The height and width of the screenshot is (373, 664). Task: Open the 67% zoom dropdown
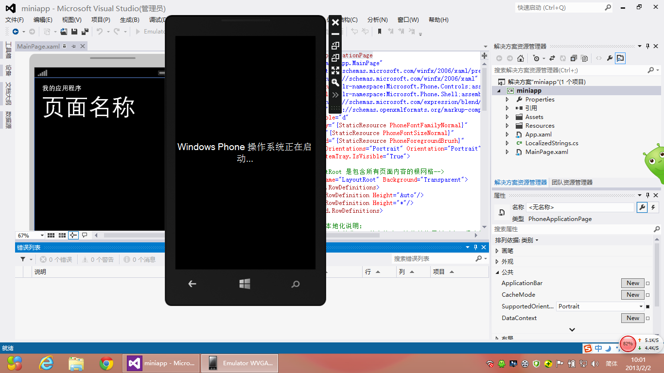click(42, 236)
